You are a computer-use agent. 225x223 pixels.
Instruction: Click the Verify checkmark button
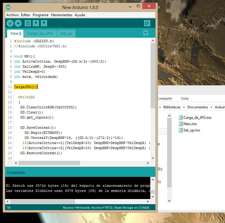[x=10, y=23]
